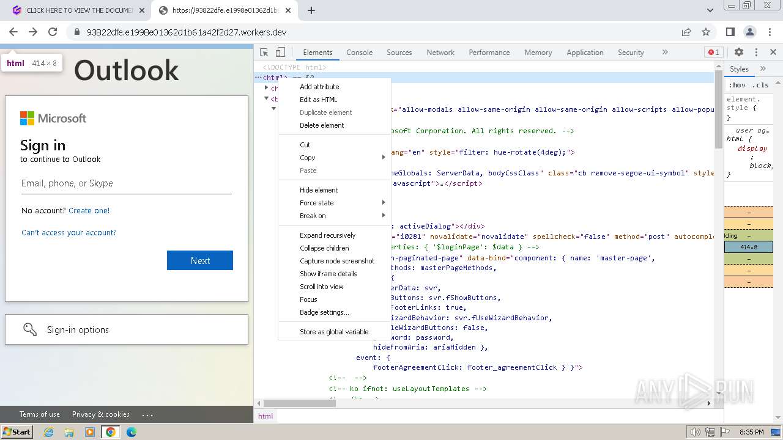Open Chrome main three-dot menu
Viewport: 783px width, 440px height.
(x=770, y=32)
